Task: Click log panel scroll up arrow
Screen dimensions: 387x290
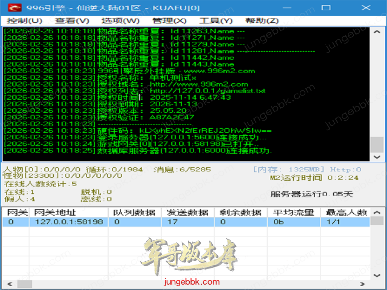Action: pos(376,32)
